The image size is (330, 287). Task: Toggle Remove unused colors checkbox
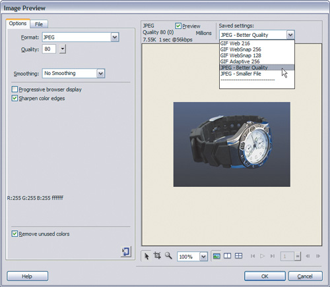coord(15,234)
